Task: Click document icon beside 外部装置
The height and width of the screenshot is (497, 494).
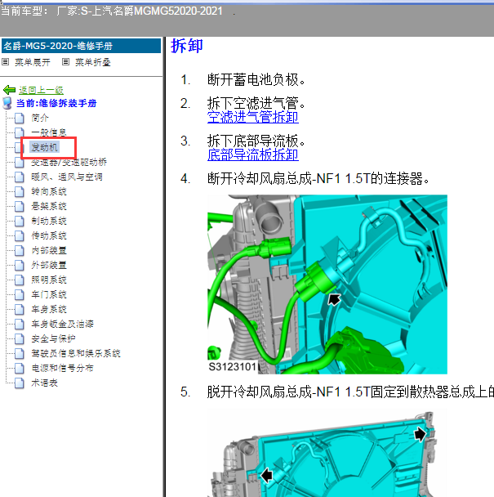Action: [x=20, y=265]
